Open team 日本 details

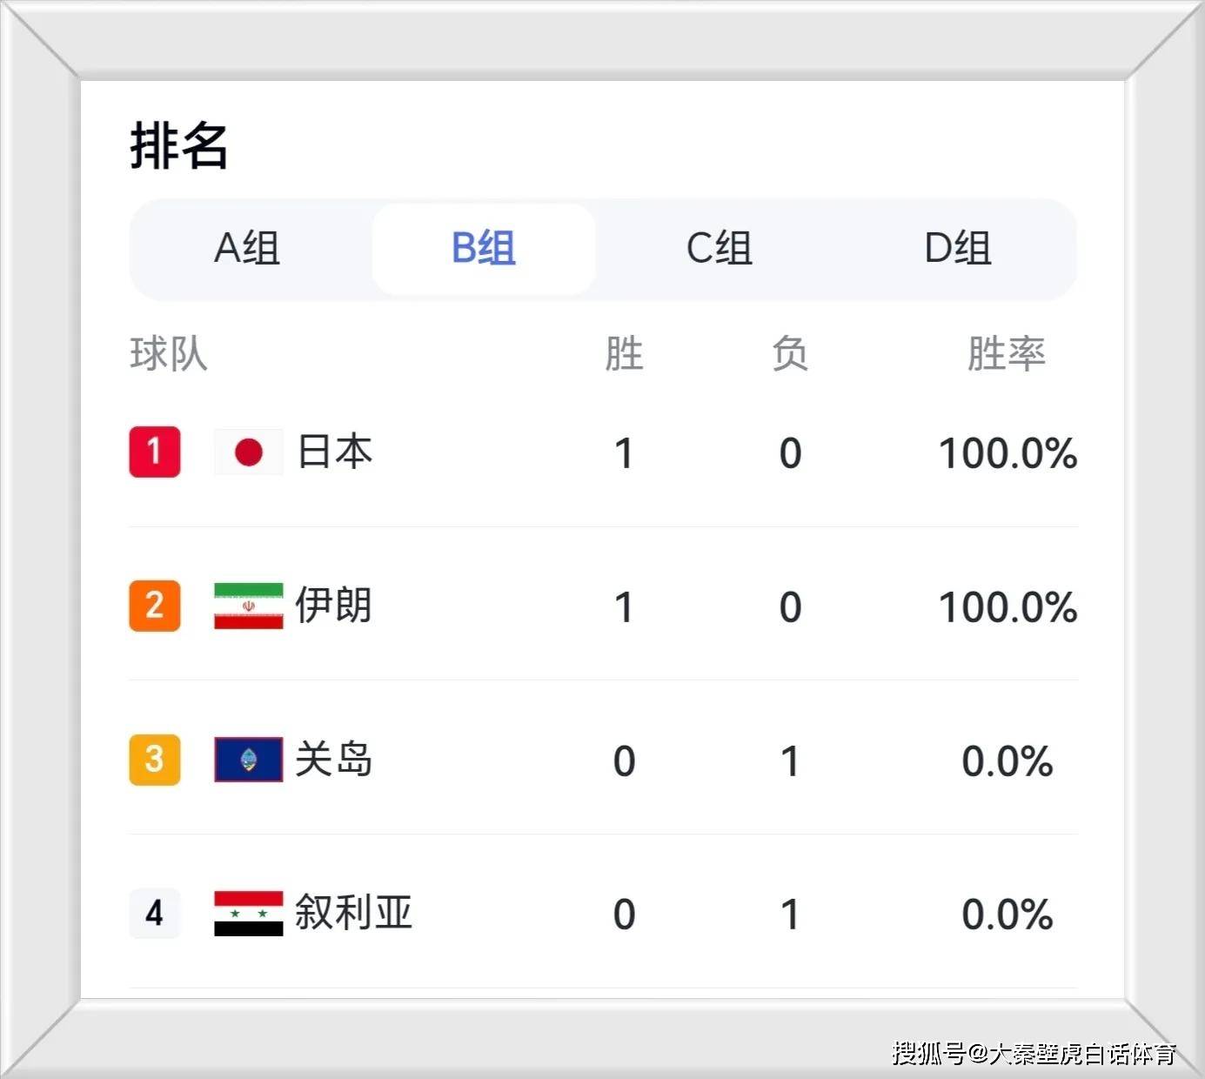click(335, 452)
